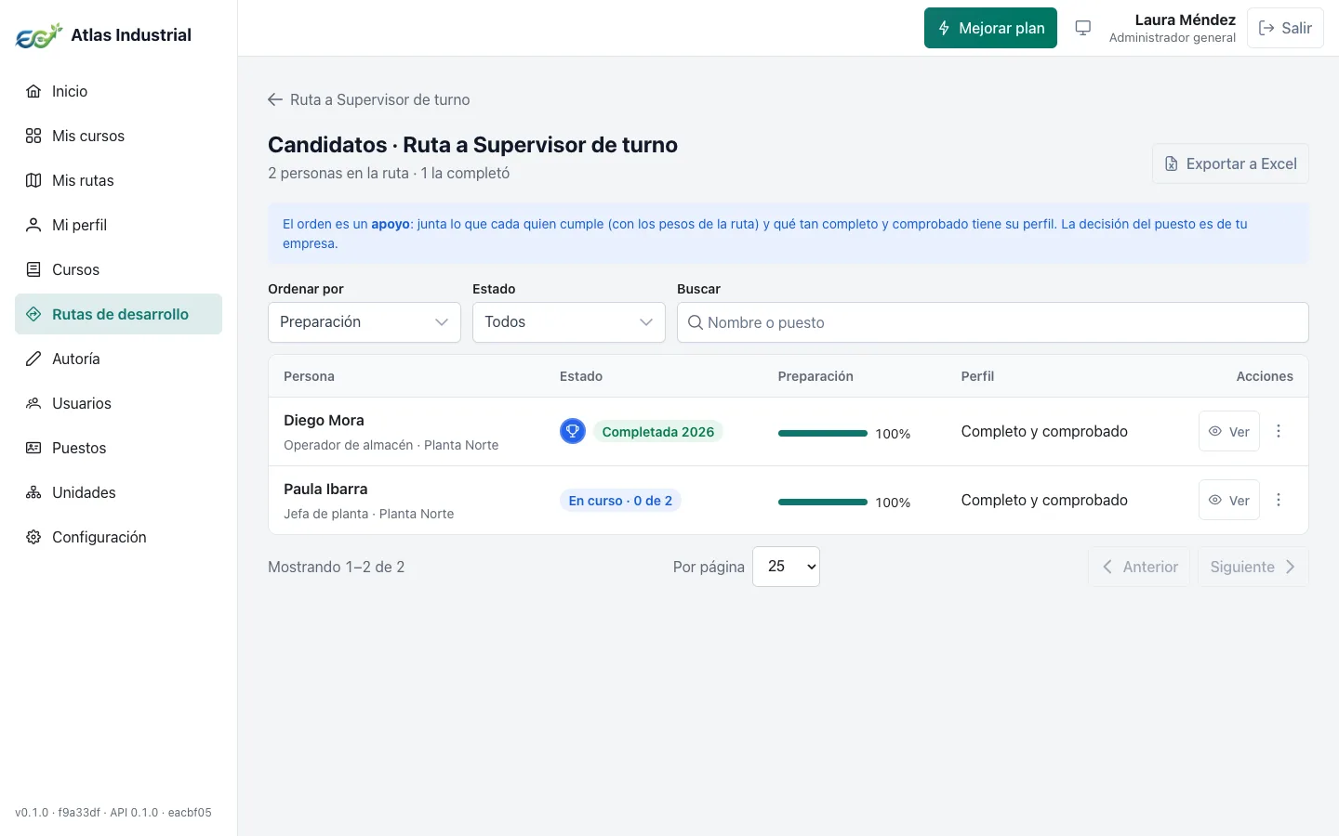Viewport: 1339px width, 836px height.
Task: Open more actions menu for Diego Mora
Action: (x=1279, y=431)
